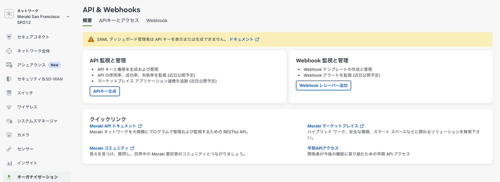Click the Webhook 監視と管理 heading
The image size is (500, 182).
[x=322, y=60]
